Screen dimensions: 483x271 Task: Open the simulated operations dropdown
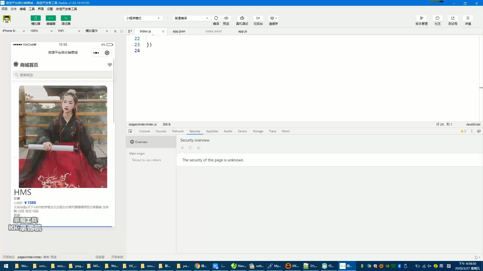[97, 31]
